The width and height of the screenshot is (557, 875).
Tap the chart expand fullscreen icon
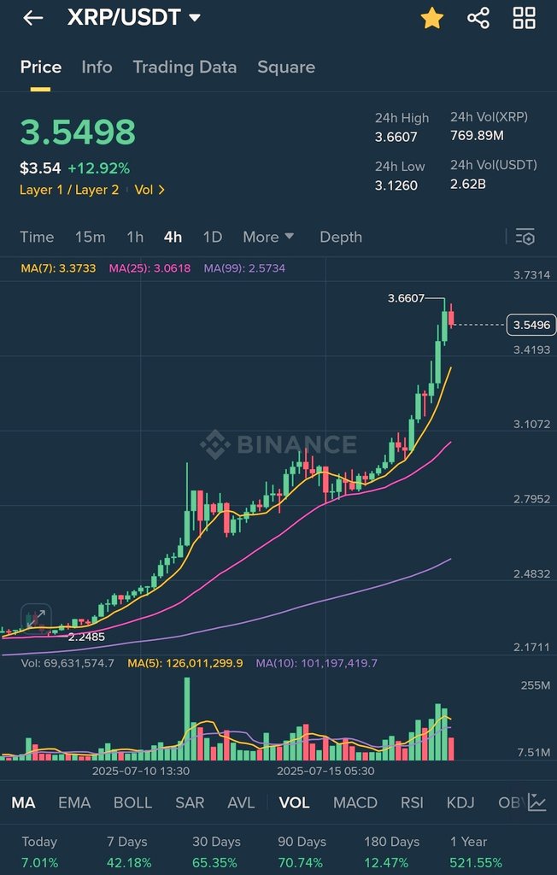coord(36,619)
